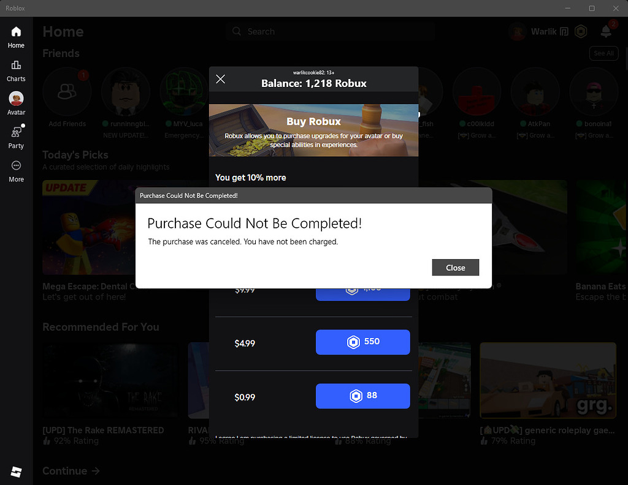Open The Rake REMASTERED game thumbnail

(110, 380)
